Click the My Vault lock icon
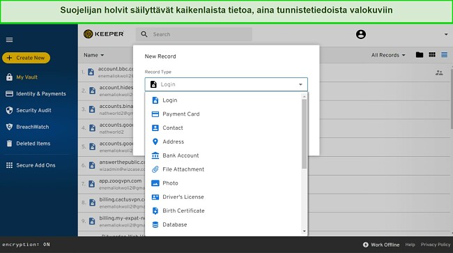 tap(9, 77)
